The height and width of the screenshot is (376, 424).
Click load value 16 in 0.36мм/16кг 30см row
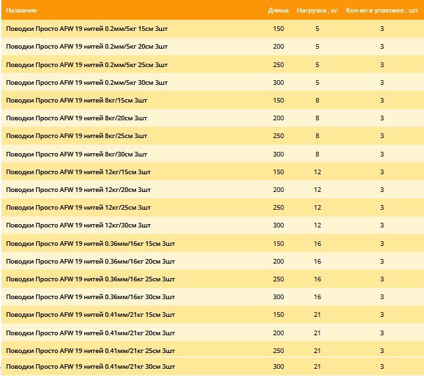318,297
